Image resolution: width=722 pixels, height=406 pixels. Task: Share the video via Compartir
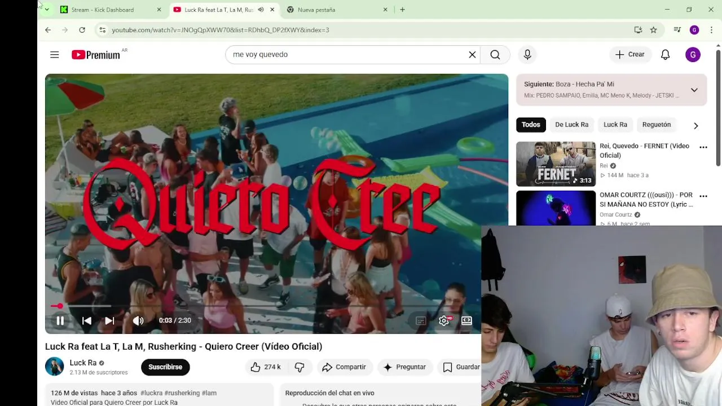pos(344,367)
